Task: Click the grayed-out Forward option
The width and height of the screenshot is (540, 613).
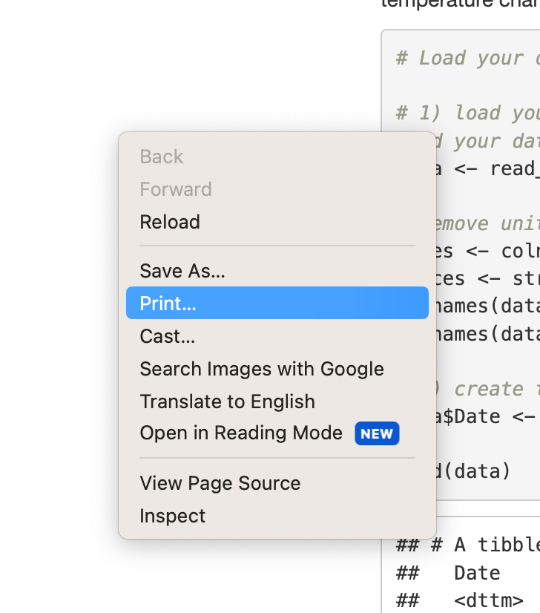Action: (x=175, y=189)
